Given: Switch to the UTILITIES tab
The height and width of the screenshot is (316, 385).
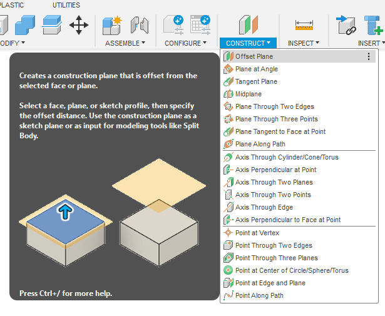Looking at the screenshot, I should point(66,5).
